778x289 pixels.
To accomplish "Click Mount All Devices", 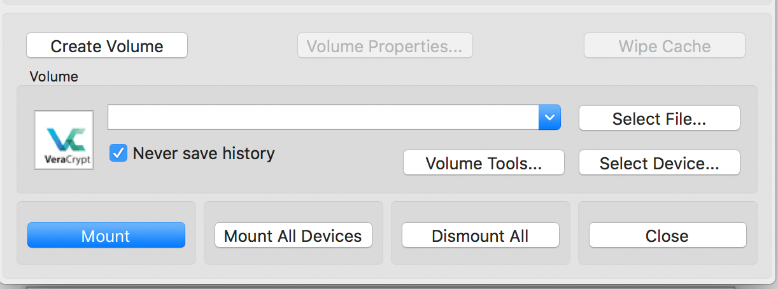I will [x=293, y=236].
